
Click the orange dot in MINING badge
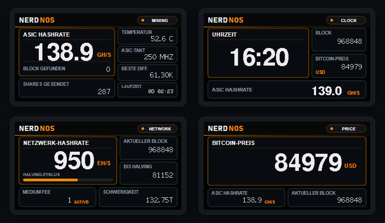click(143, 20)
